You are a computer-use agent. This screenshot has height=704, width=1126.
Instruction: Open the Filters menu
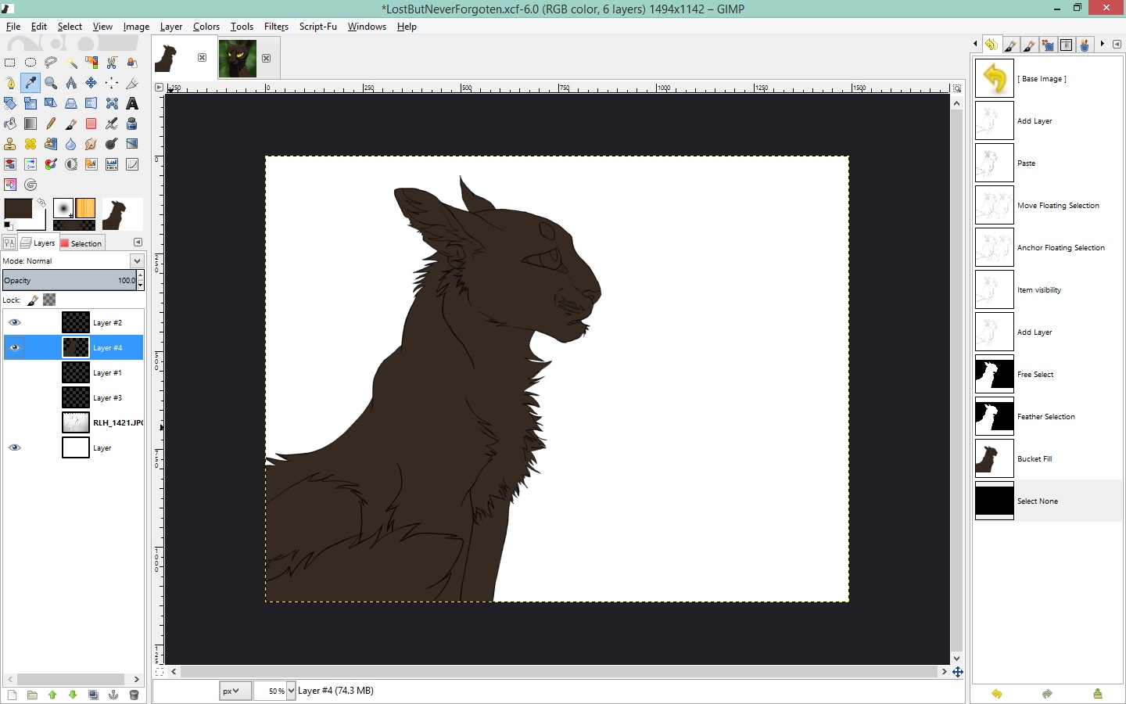coord(276,27)
